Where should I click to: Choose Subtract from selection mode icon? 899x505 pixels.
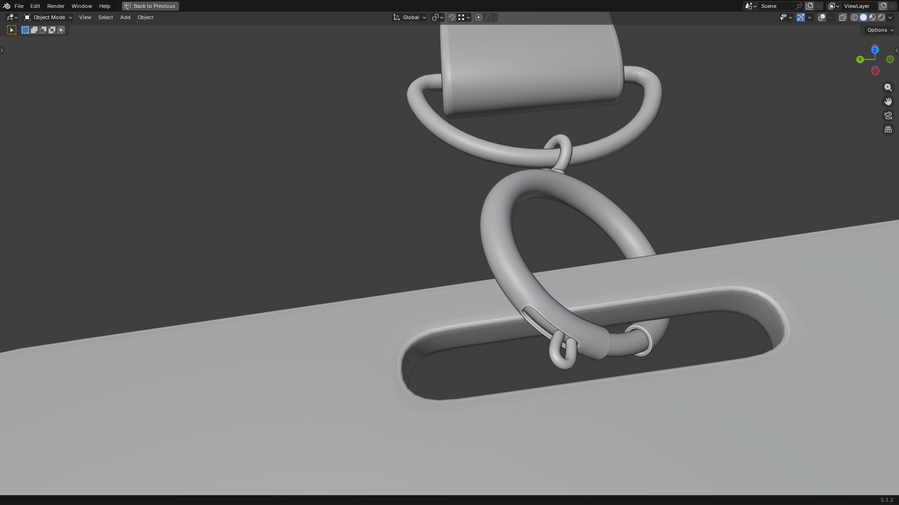click(x=43, y=30)
